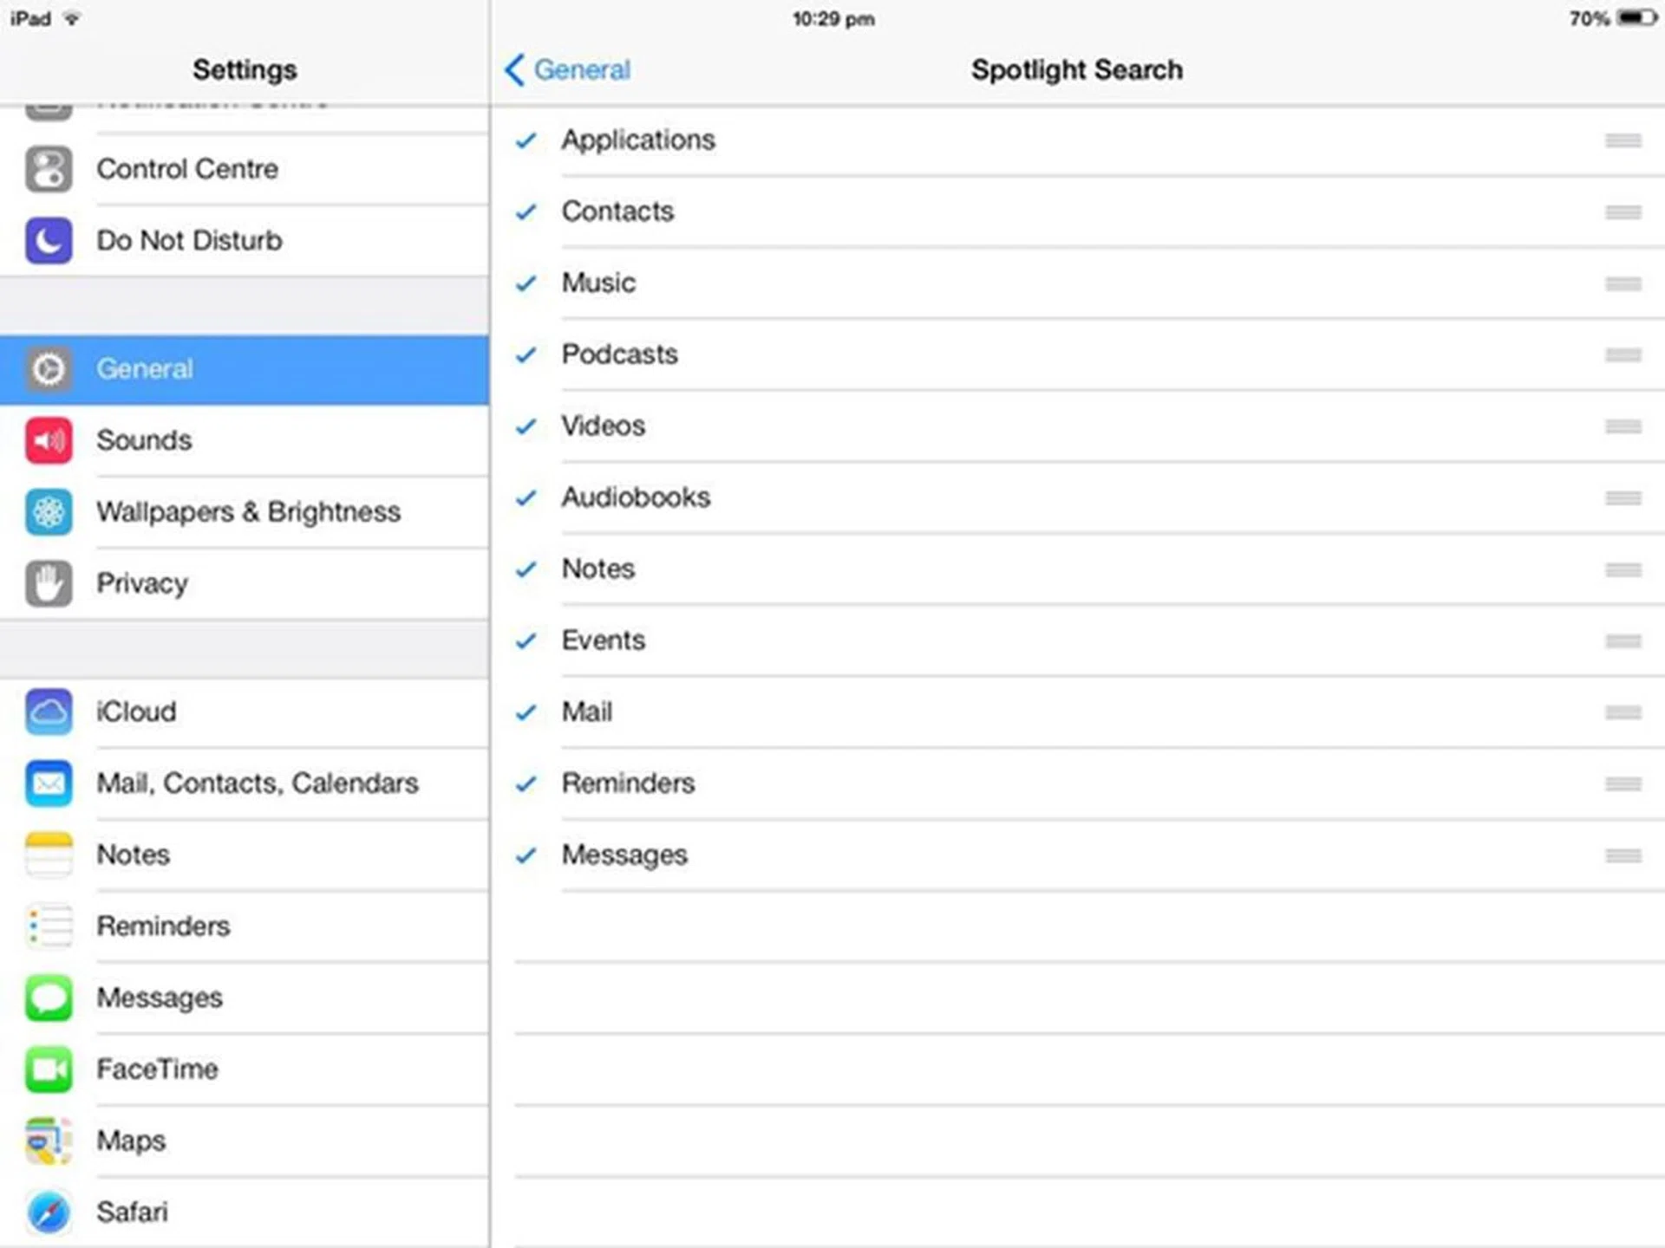Uncheck Podcasts search result
The width and height of the screenshot is (1665, 1248).
tap(526, 354)
